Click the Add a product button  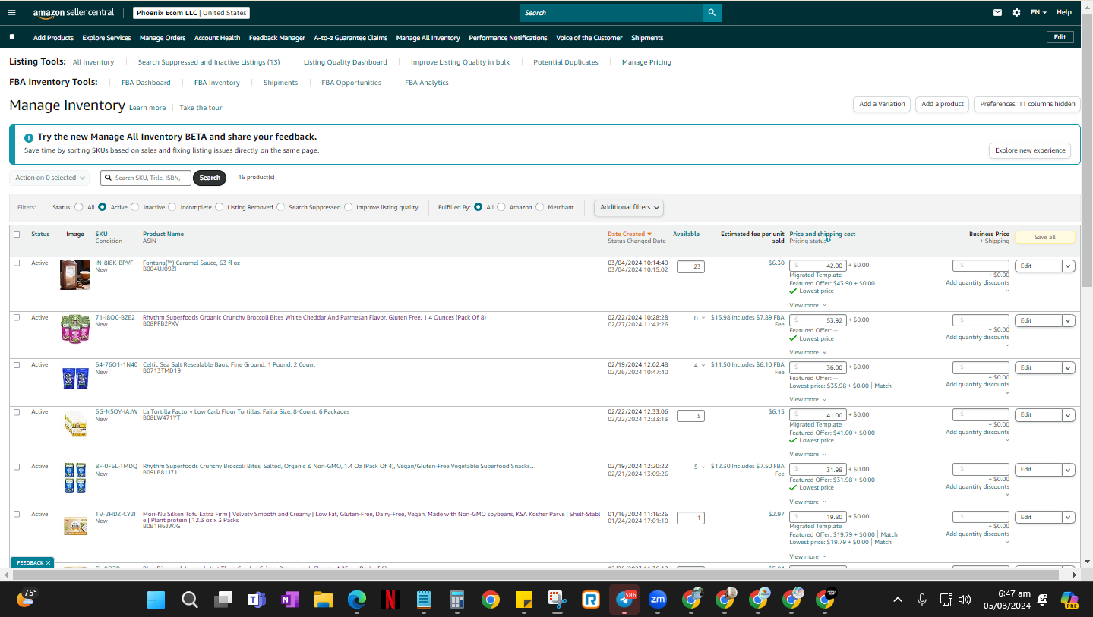943,104
